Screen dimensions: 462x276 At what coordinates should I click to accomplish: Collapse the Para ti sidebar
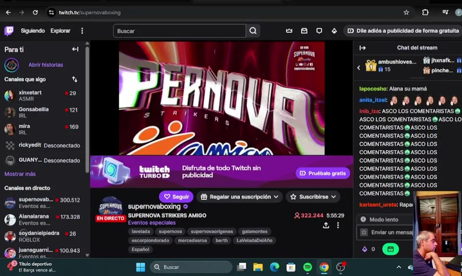75,49
